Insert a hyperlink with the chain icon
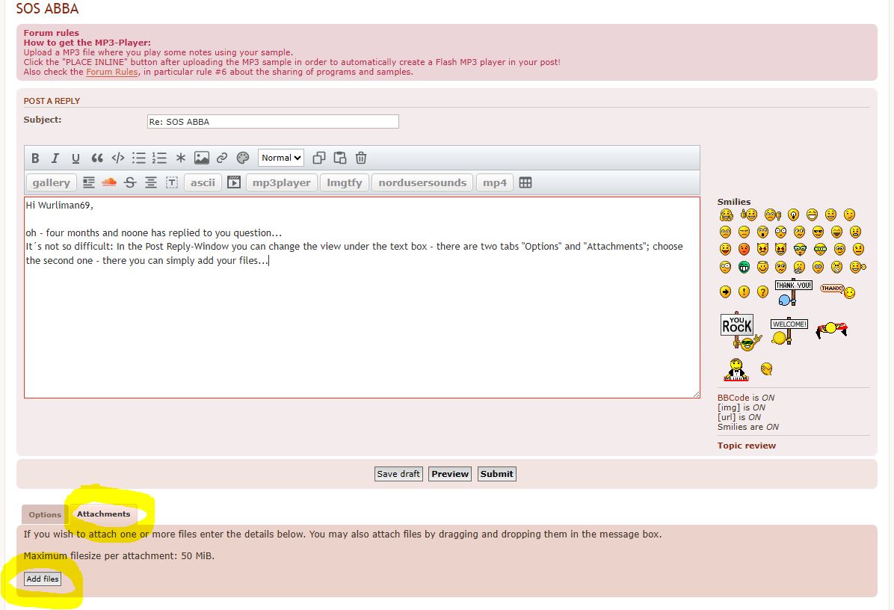The width and height of the screenshot is (894, 610). point(221,158)
